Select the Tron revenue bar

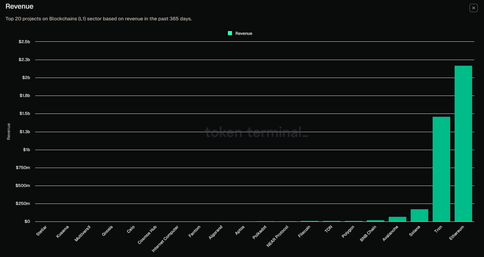441,169
